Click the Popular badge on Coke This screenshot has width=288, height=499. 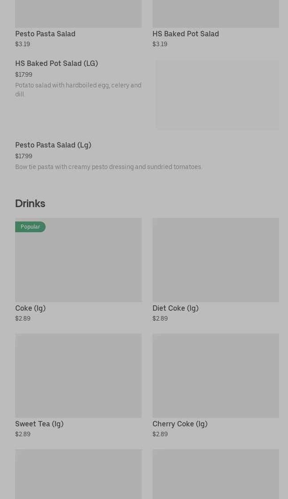coord(30,227)
